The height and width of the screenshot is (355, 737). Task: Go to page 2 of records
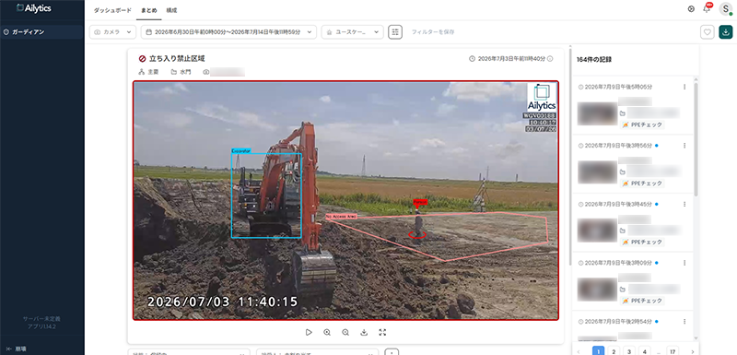coord(614,351)
